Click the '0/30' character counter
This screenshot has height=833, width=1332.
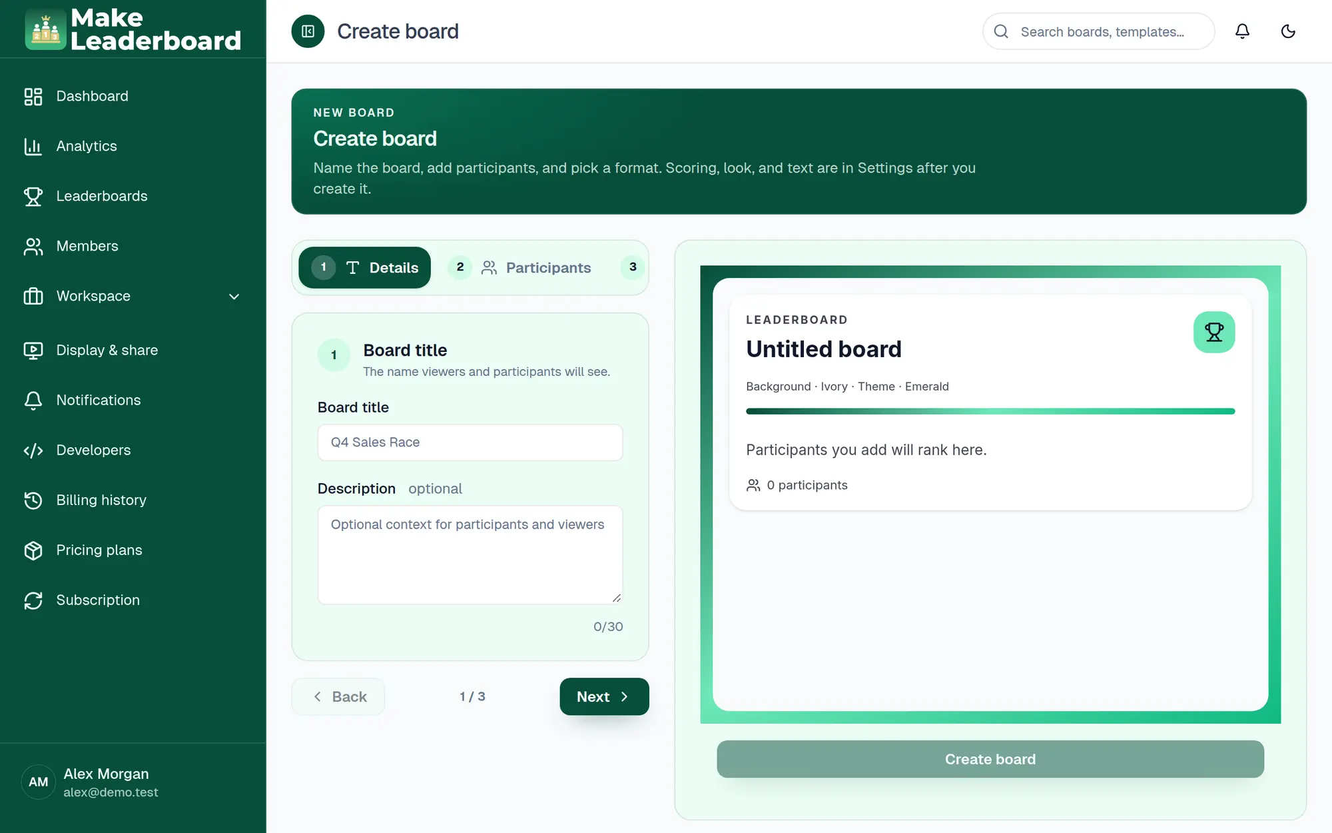608,626
